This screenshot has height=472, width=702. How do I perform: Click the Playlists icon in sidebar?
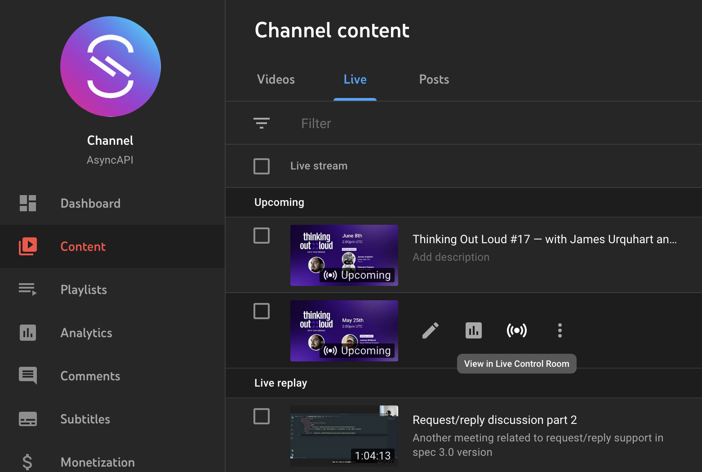pyautogui.click(x=28, y=289)
